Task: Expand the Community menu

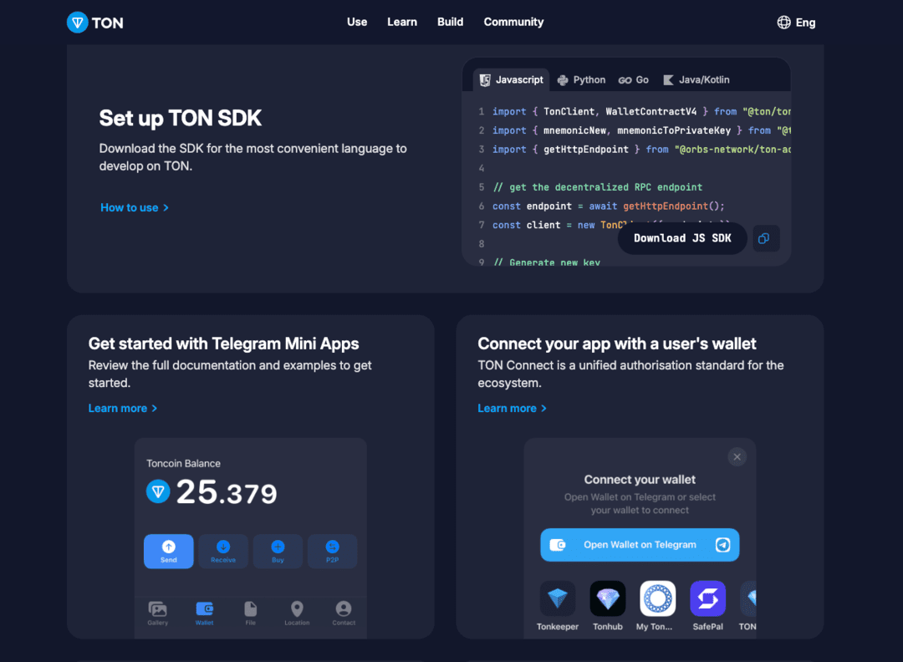Action: pyautogui.click(x=513, y=22)
